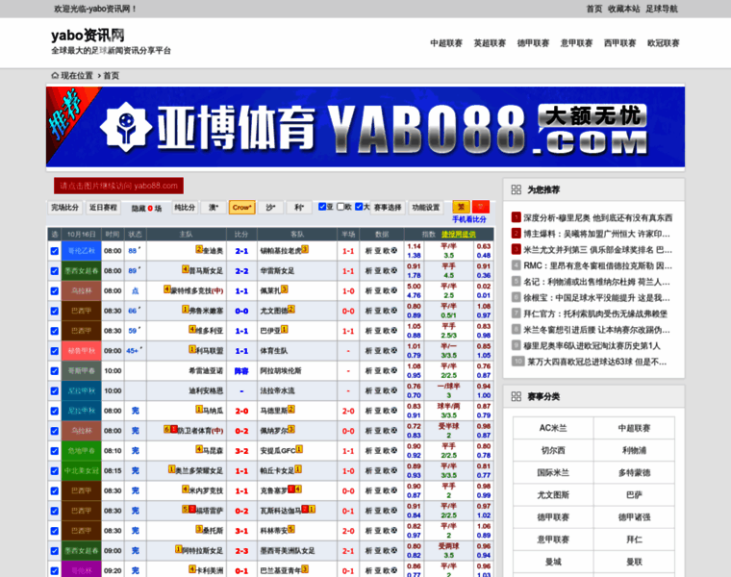This screenshot has height=577, width=731.
Task: Click yellow card badge beside 安提瓜GFC
Action: point(299,449)
